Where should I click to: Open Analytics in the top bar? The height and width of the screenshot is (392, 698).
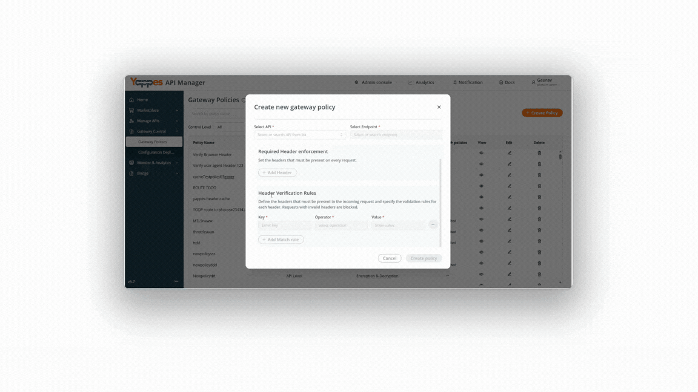click(x=421, y=82)
